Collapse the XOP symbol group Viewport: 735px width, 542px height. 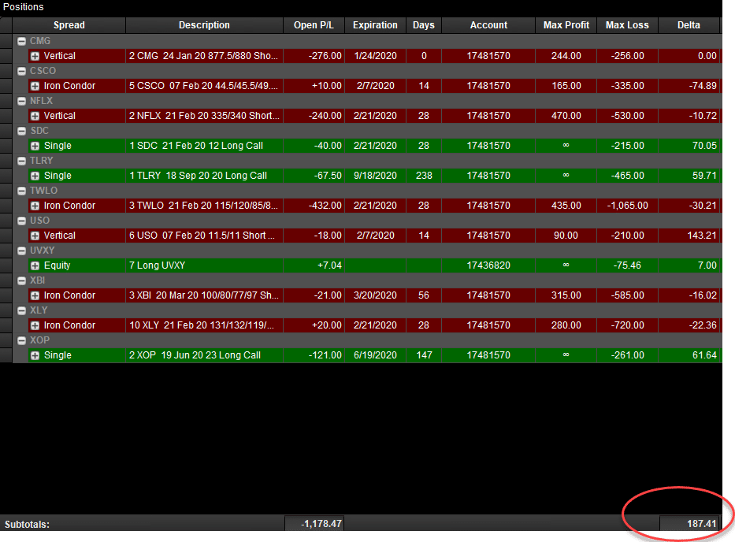pos(21,341)
